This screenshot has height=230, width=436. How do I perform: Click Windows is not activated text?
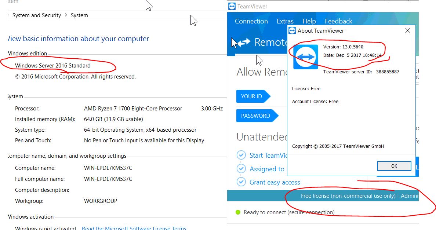pyautogui.click(x=45, y=228)
